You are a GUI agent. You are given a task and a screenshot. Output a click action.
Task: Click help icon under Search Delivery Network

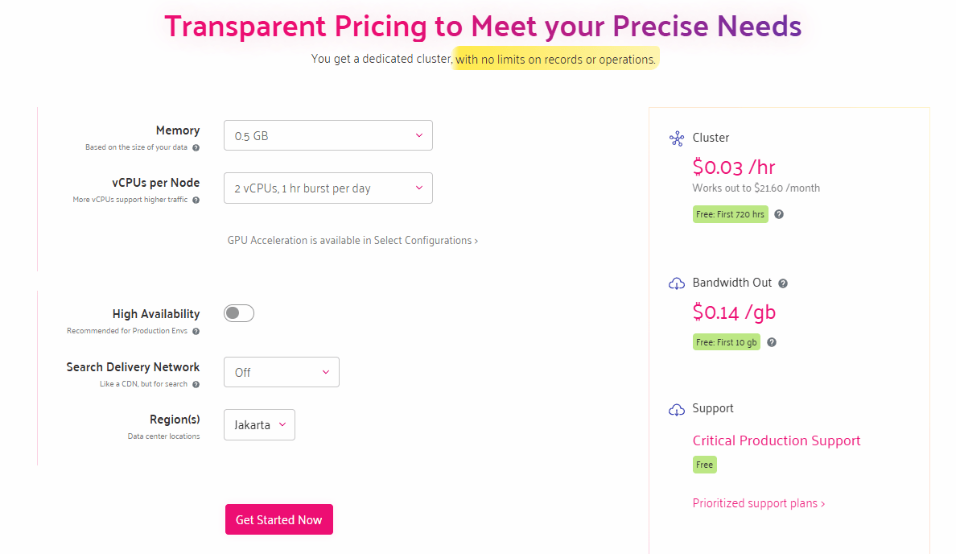(196, 384)
